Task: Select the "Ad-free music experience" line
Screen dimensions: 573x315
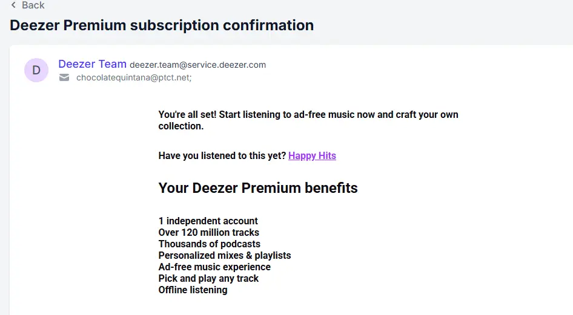Action: tap(214, 267)
